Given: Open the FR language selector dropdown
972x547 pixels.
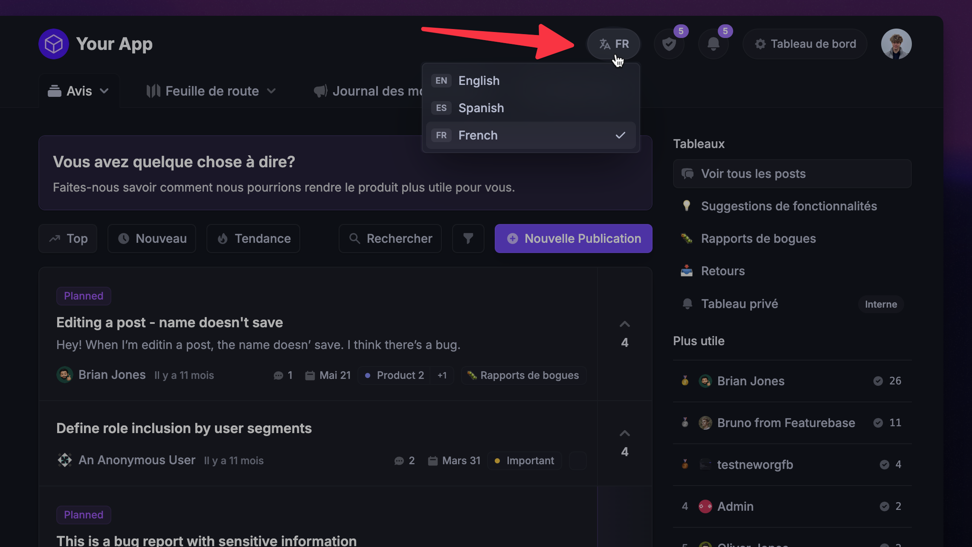Looking at the screenshot, I should pyautogui.click(x=613, y=44).
